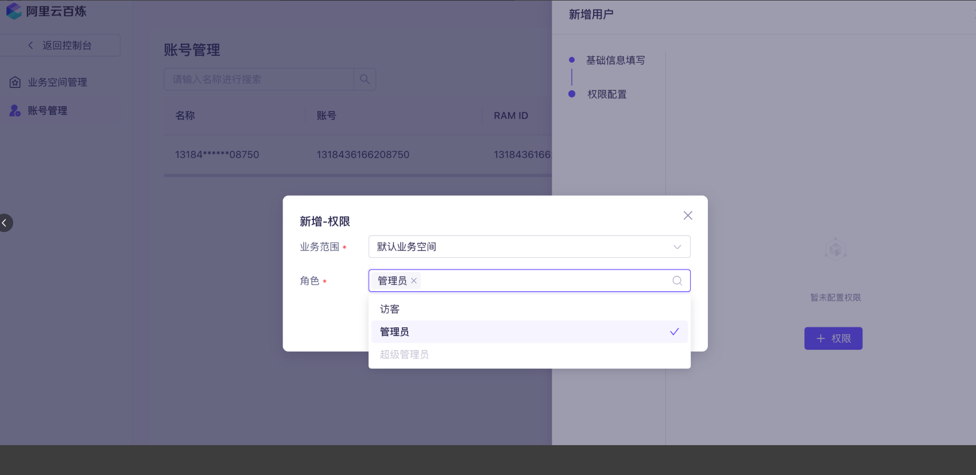Image resolution: width=976 pixels, height=475 pixels.
Task: Open 账号管理 menu item
Action: tap(48, 110)
